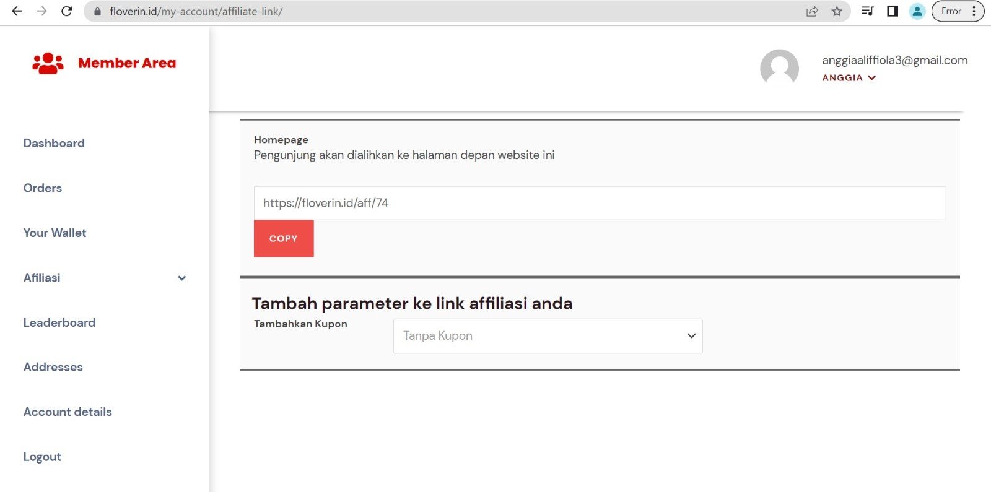Screen dimensions: 991x492
Task: Click the browser back arrow
Action: [17, 11]
